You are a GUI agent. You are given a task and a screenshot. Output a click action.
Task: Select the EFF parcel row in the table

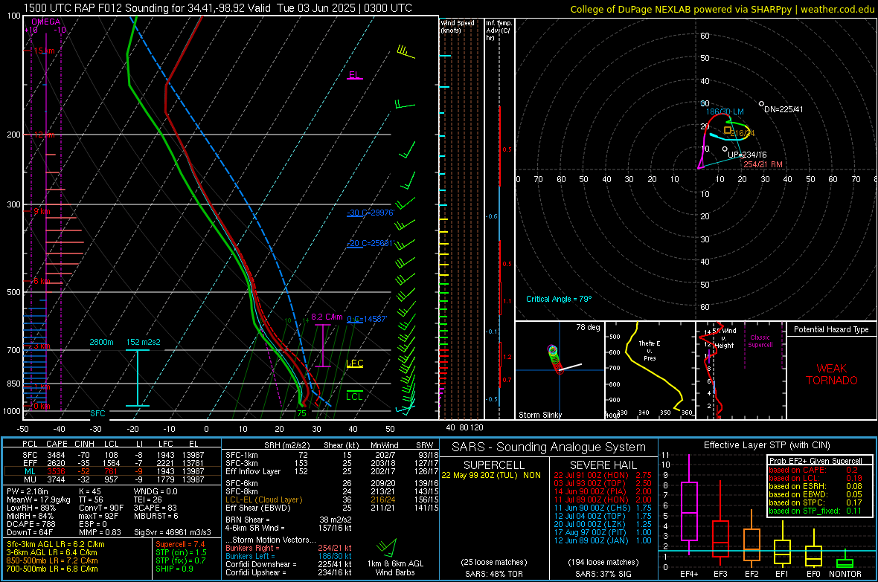(x=112, y=463)
